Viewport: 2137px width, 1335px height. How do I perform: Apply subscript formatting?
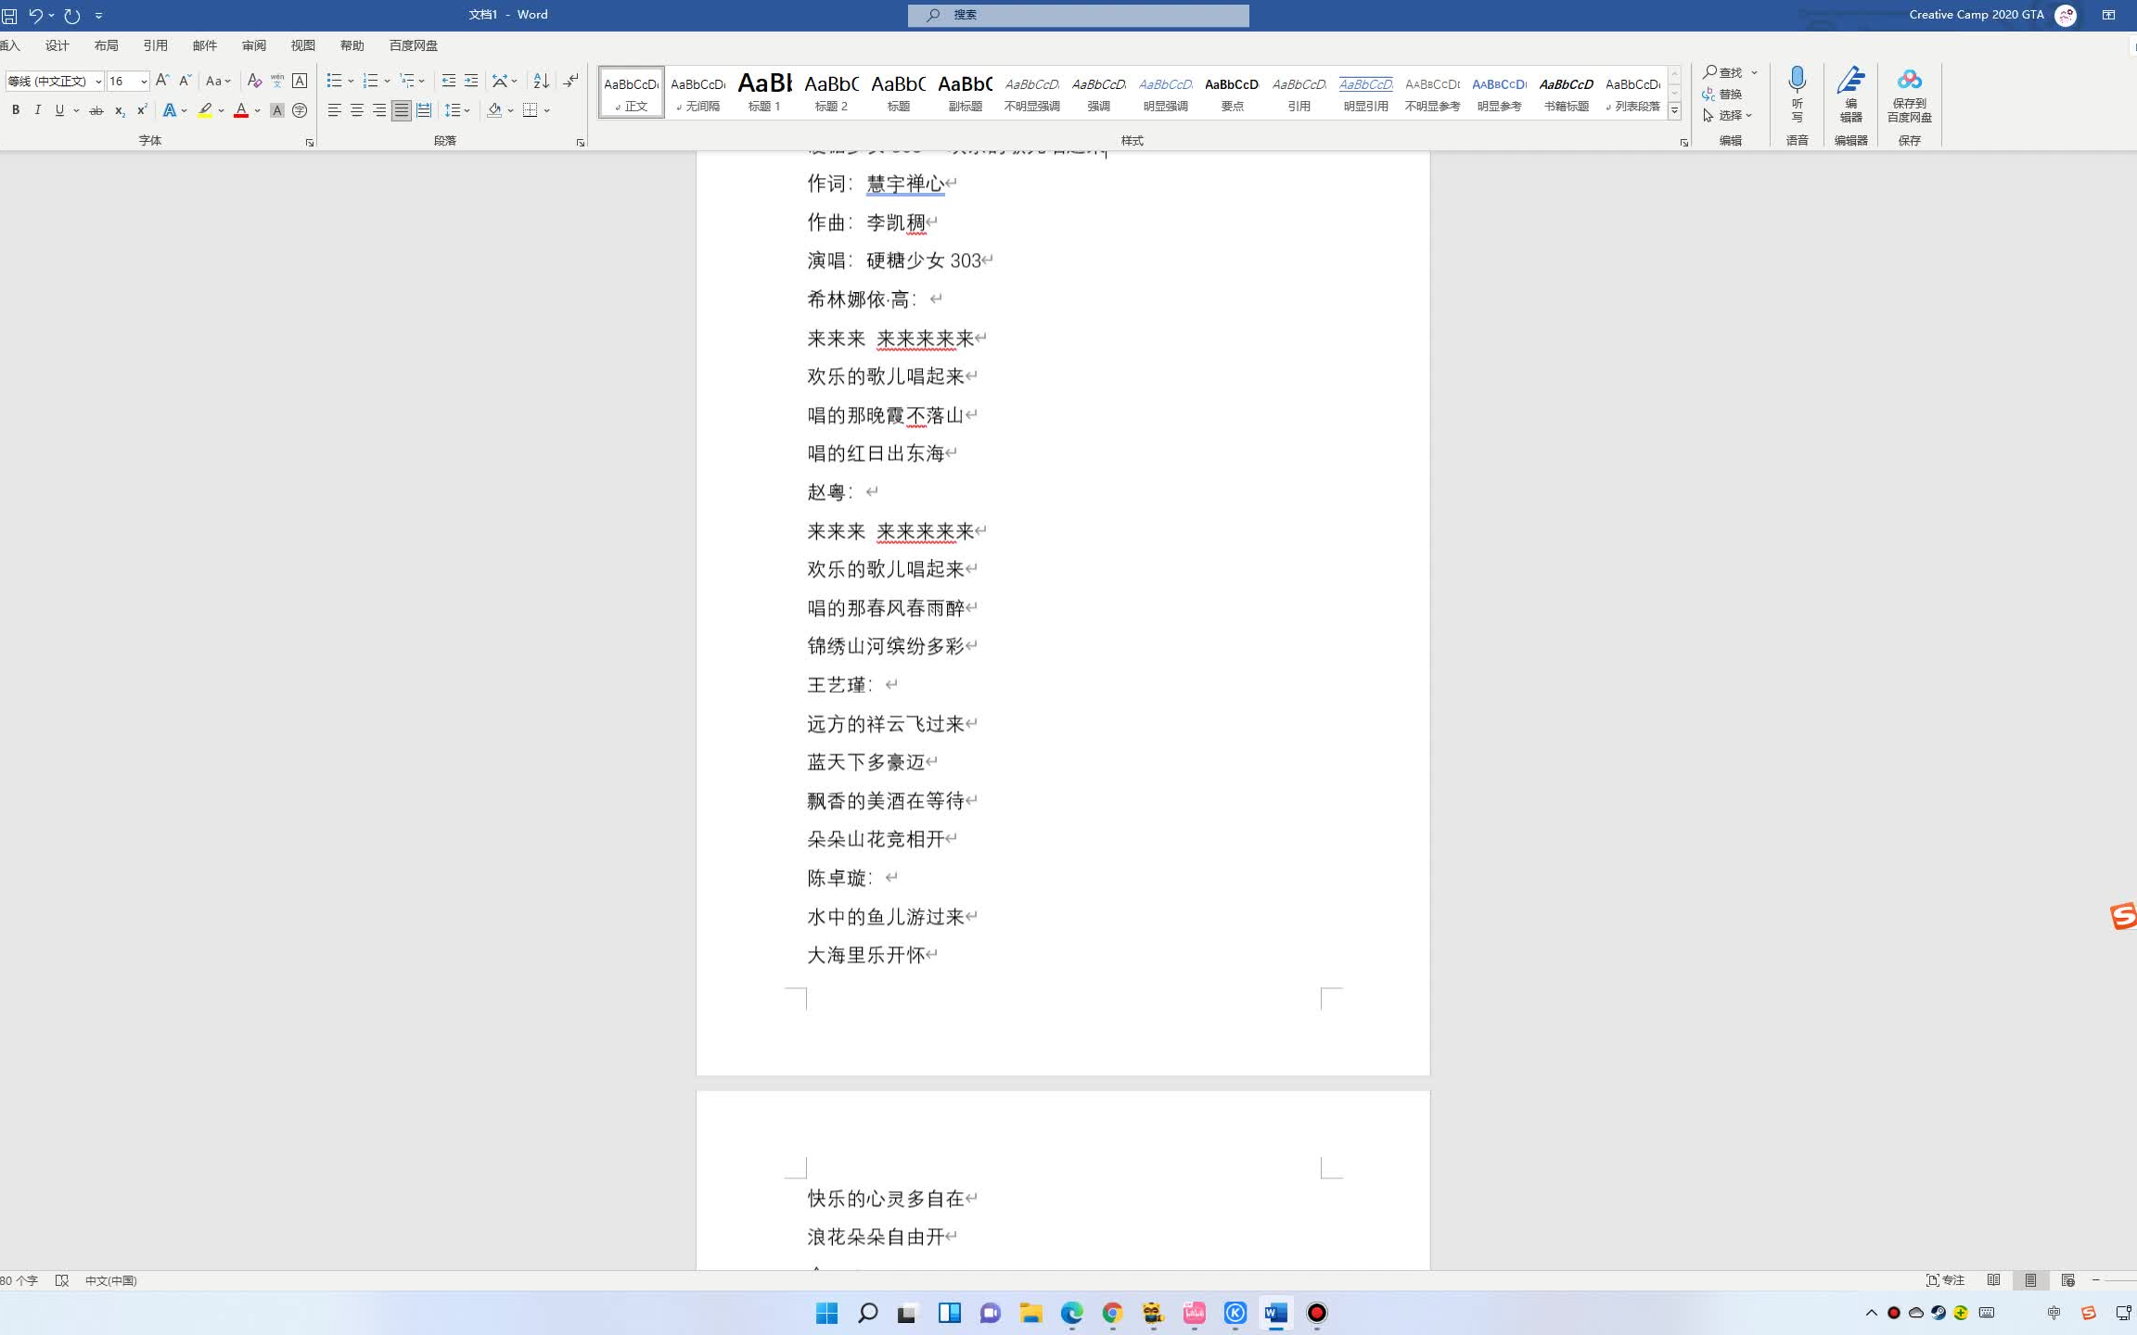[120, 110]
